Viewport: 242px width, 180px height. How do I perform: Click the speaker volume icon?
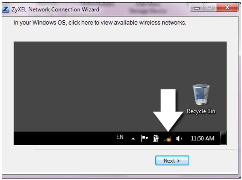click(179, 139)
